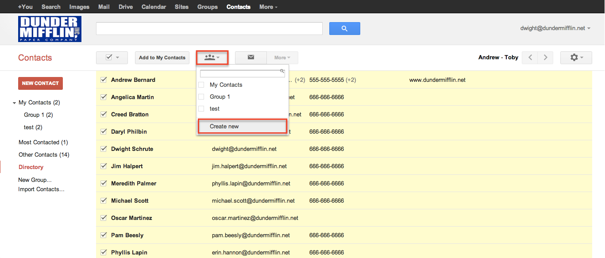Deselect Phyllis Lapin's checkbox
605x258 pixels.
pos(104,252)
